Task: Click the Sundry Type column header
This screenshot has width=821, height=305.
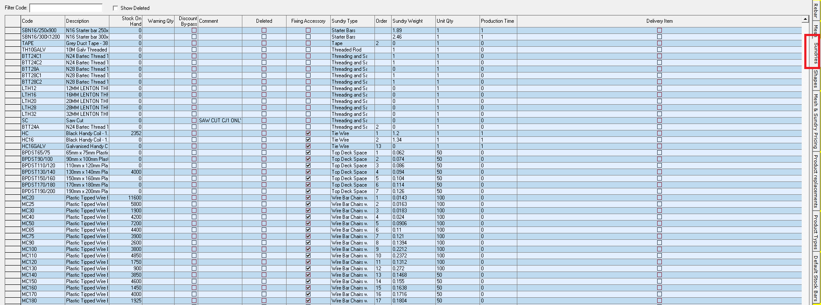Action: [x=353, y=21]
